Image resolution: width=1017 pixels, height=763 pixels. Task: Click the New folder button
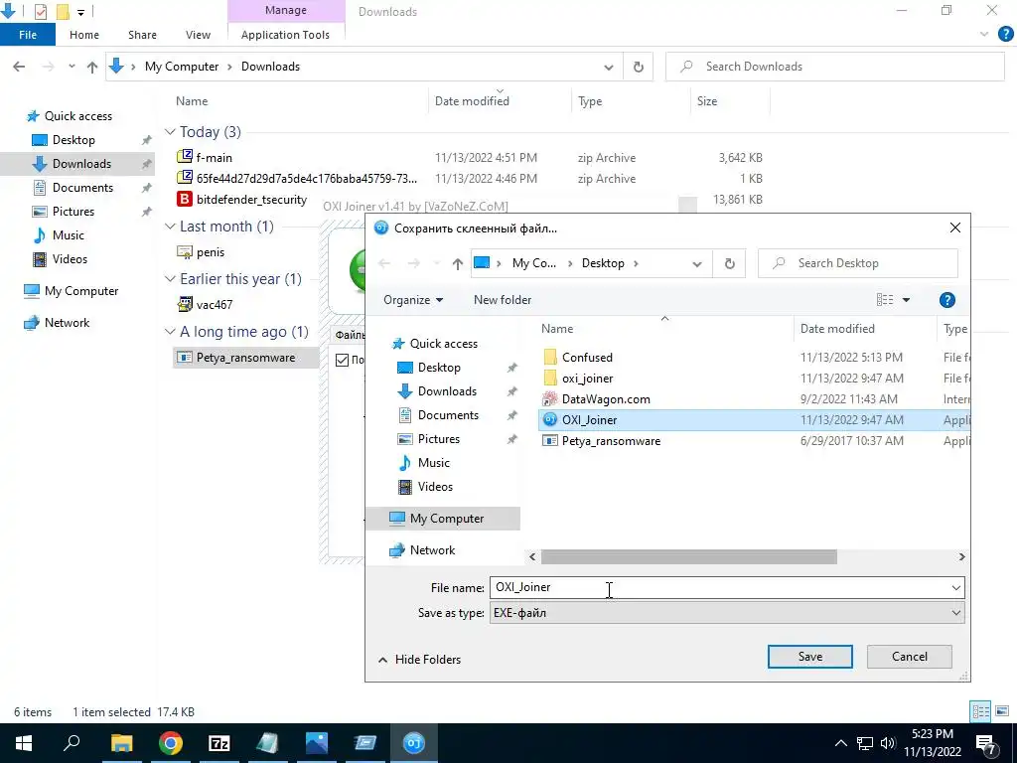(x=503, y=300)
